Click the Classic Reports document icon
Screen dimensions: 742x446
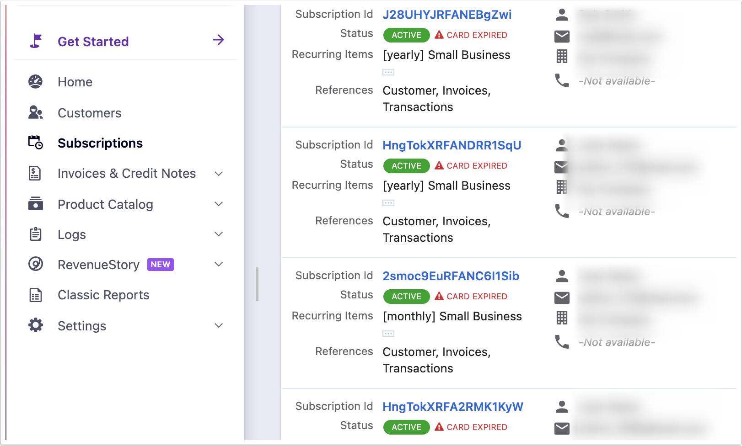[x=36, y=295]
